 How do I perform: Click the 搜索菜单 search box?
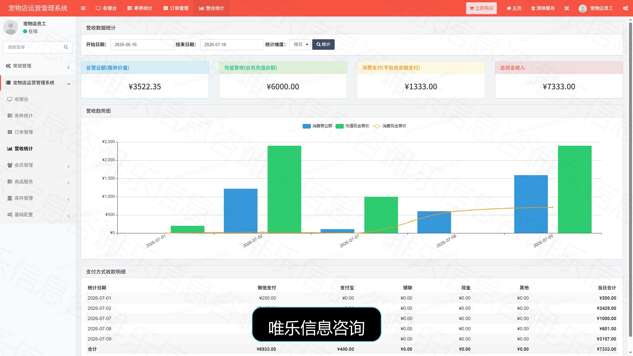point(38,47)
